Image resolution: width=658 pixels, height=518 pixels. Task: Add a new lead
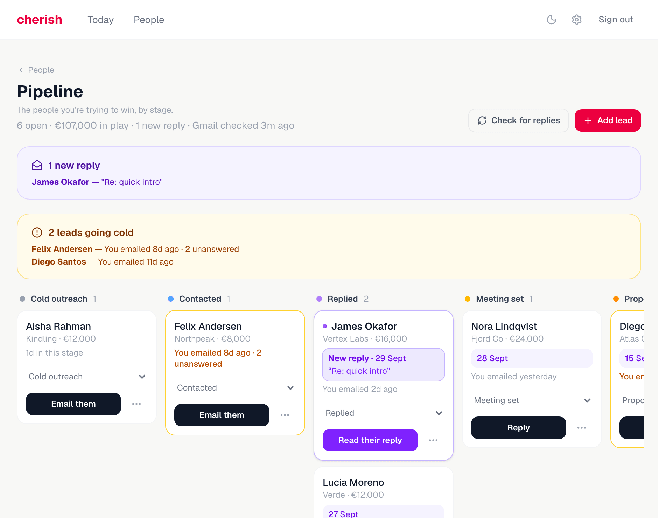tap(608, 120)
